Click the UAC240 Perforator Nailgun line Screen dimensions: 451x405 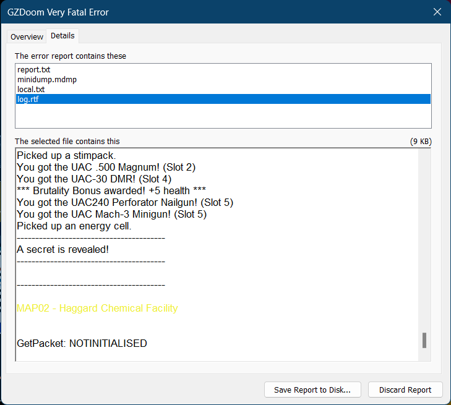(124, 202)
